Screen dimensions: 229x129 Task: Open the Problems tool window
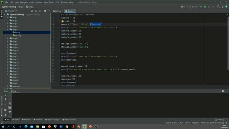26,120
